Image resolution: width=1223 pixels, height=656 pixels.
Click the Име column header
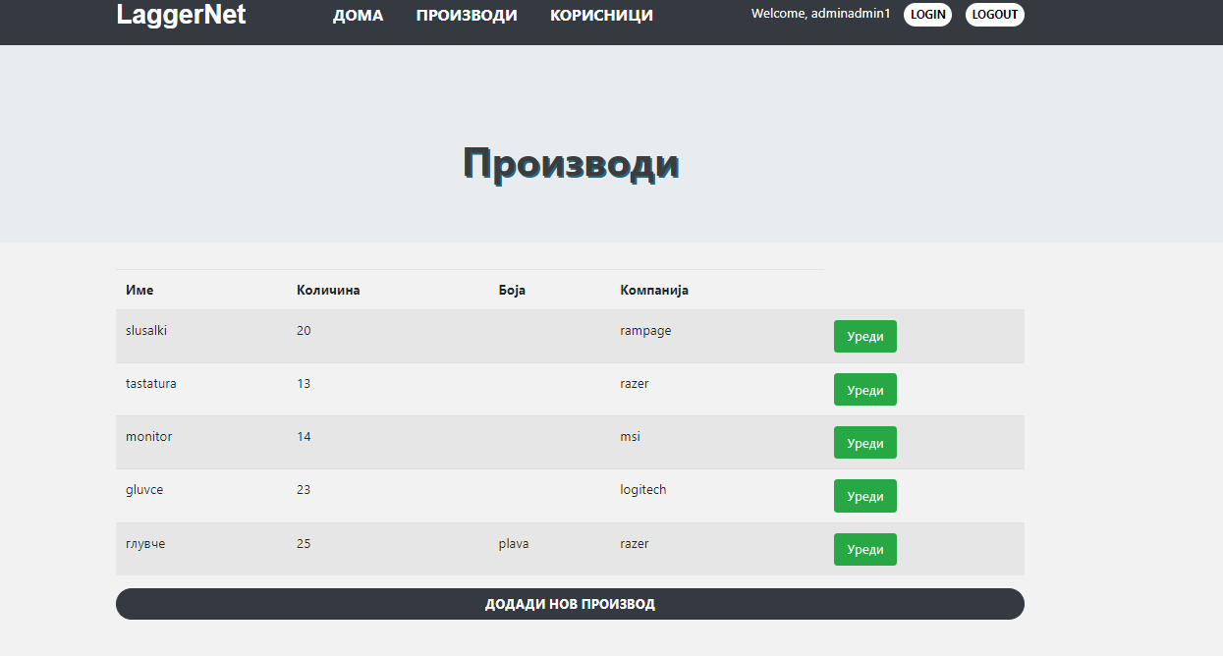tap(139, 291)
